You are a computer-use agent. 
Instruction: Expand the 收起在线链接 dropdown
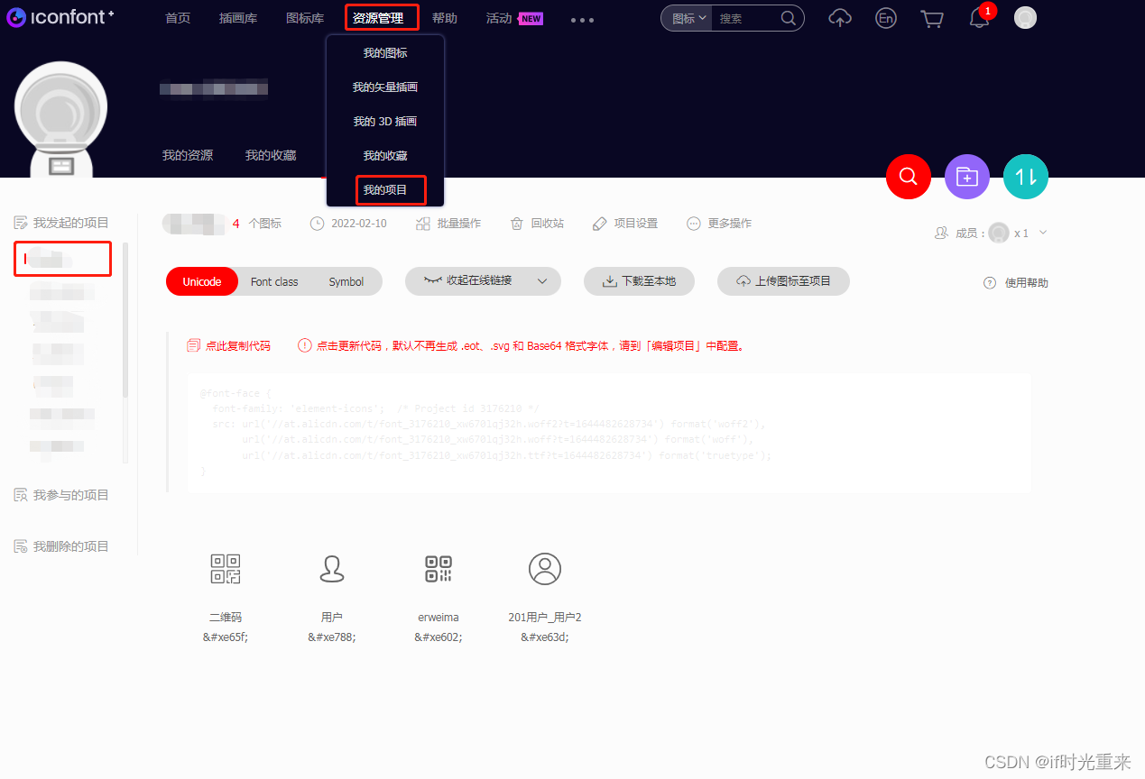(x=542, y=281)
